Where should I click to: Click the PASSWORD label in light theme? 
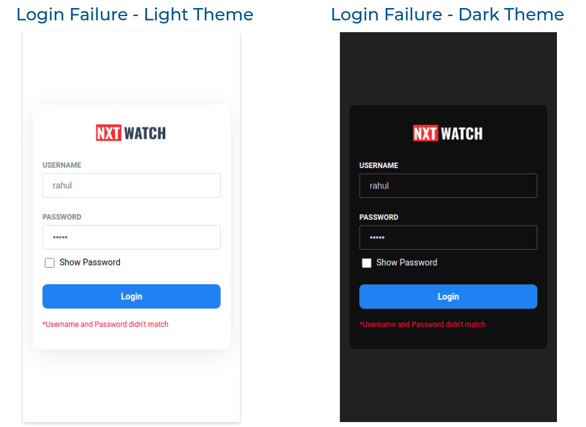pyautogui.click(x=62, y=217)
